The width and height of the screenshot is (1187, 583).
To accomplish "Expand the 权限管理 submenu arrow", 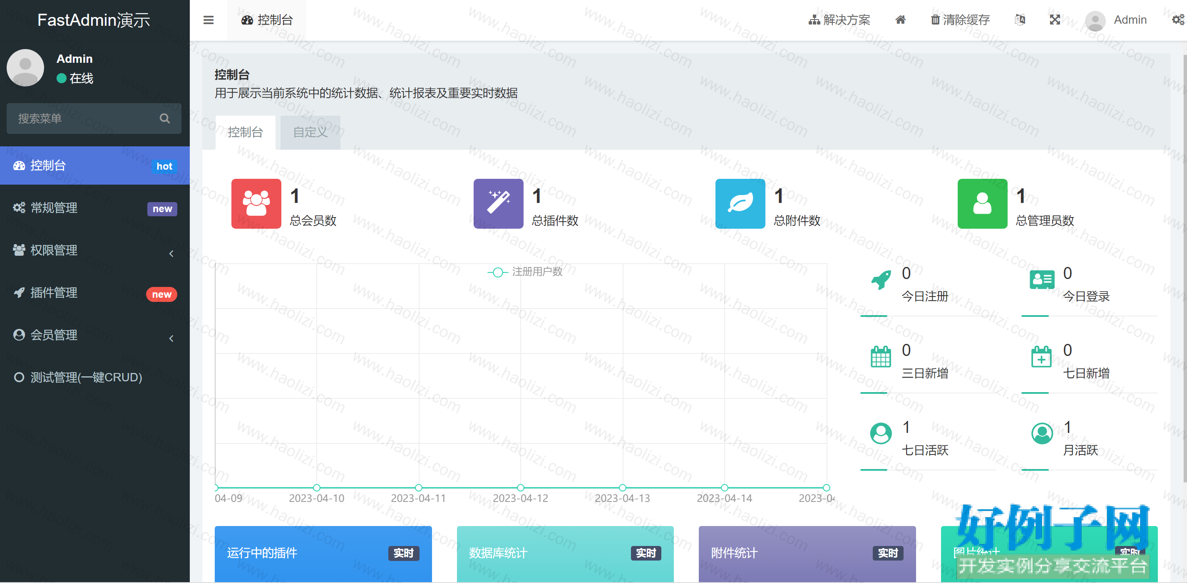I will coord(171,254).
